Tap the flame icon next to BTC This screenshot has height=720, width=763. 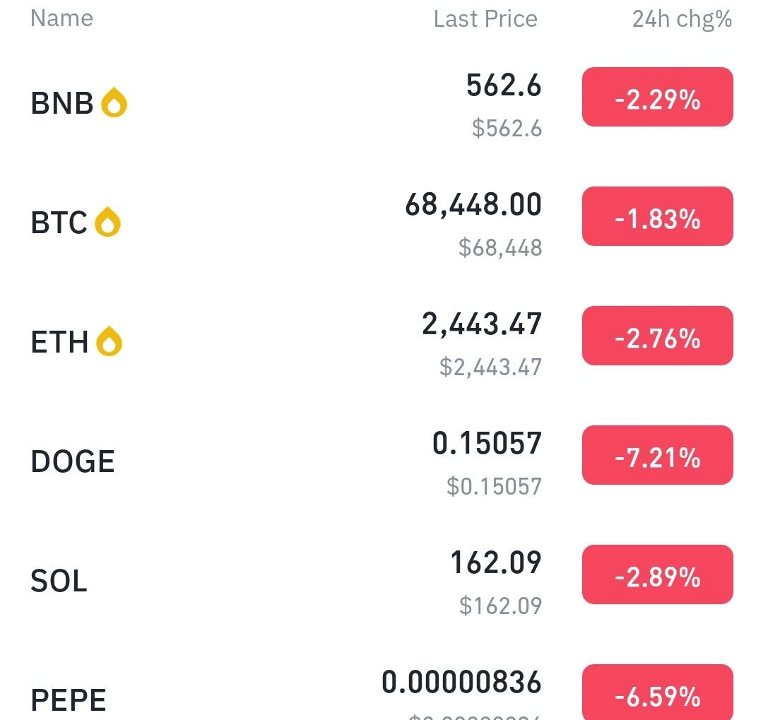(x=107, y=222)
